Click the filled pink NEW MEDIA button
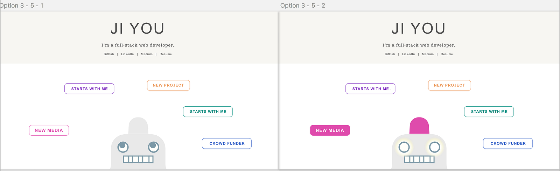Viewport: 560px width, 171px height. coord(330,130)
